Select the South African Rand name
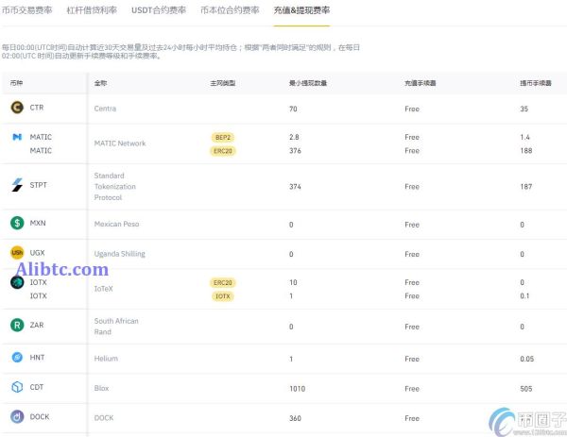This screenshot has height=437, width=567. tap(116, 327)
